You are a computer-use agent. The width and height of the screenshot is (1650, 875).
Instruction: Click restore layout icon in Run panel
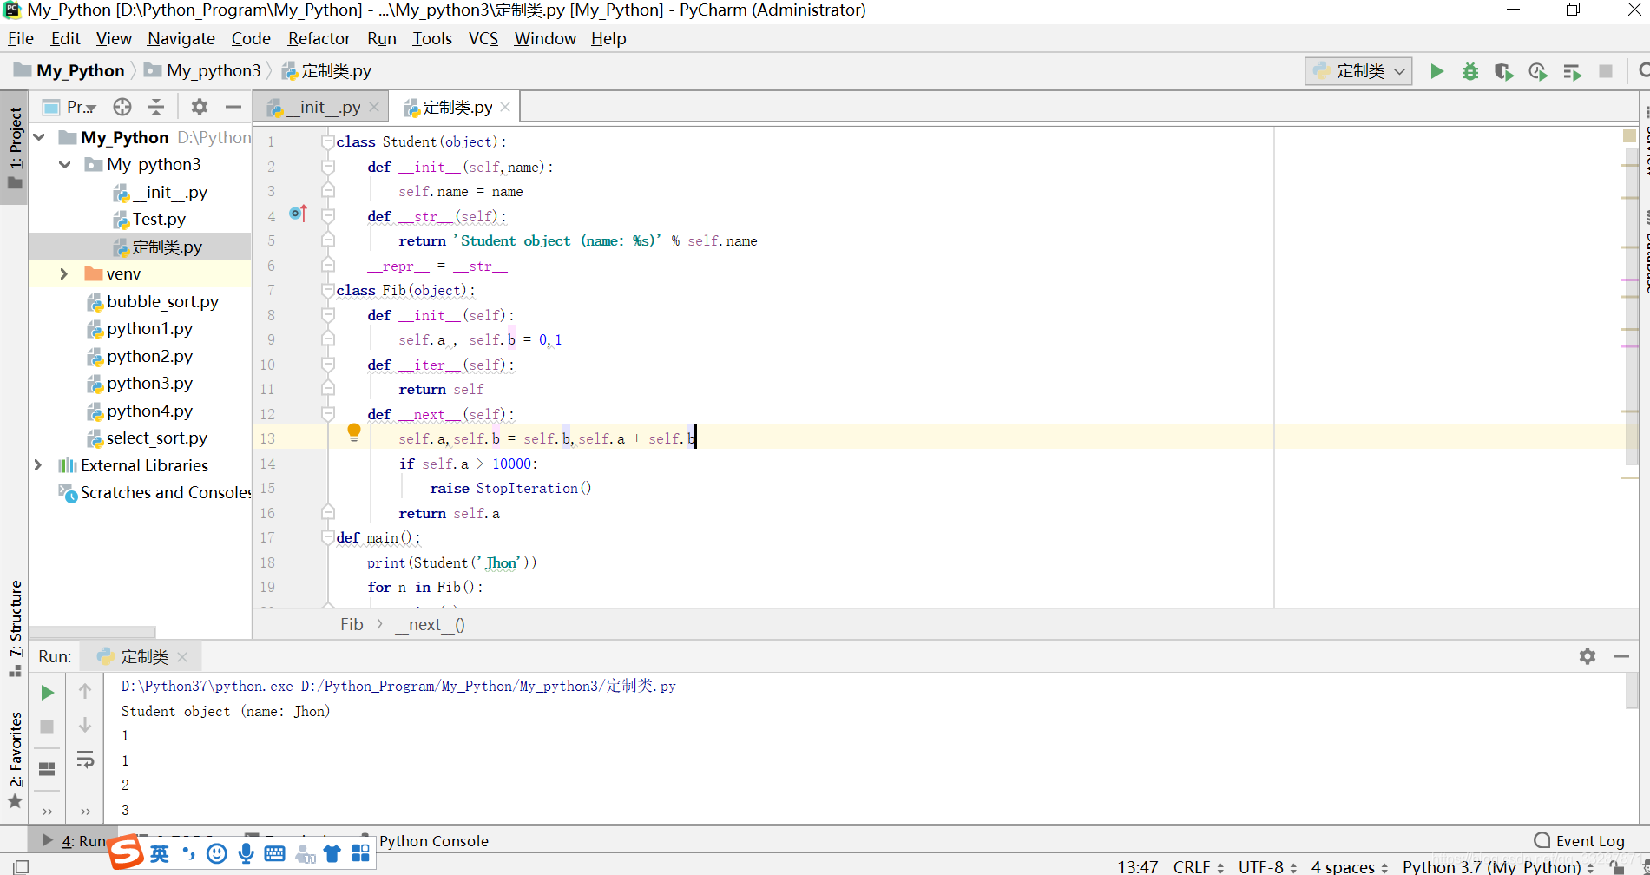(48, 769)
